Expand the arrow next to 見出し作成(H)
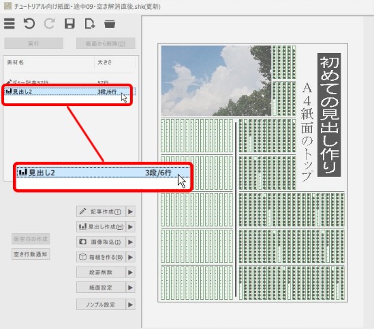 pos(131,226)
